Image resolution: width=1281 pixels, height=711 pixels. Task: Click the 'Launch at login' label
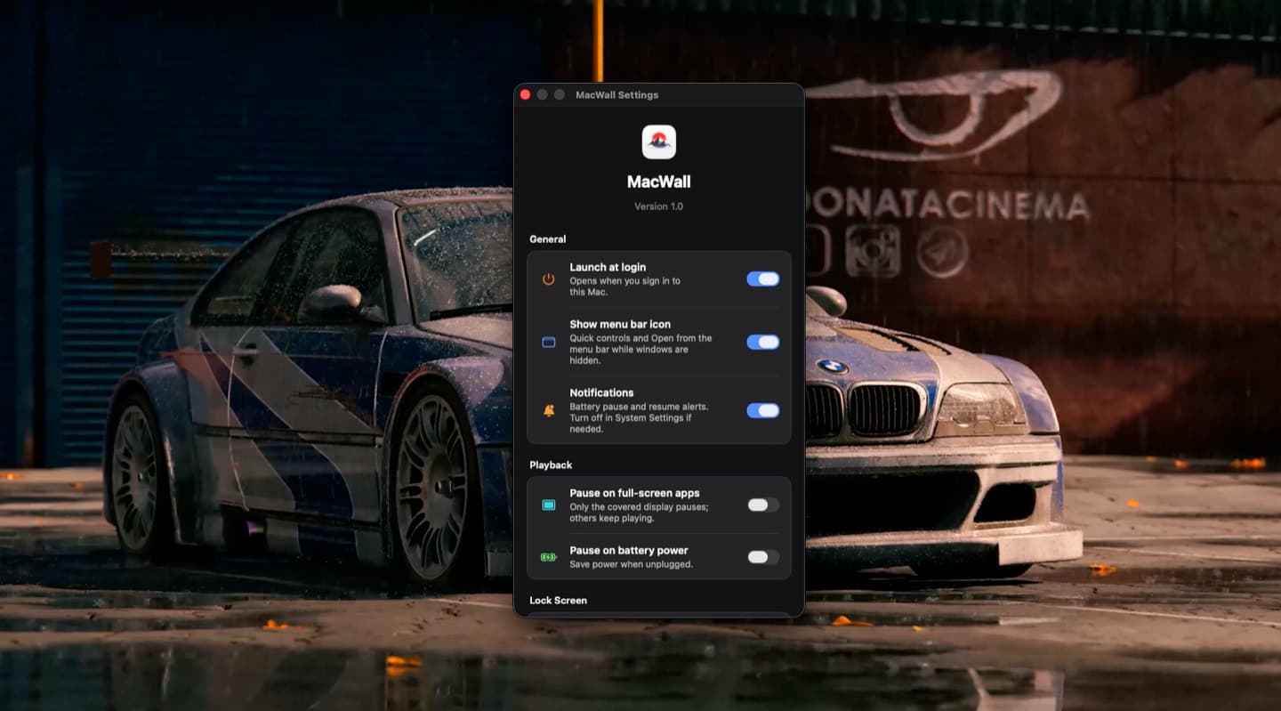[x=608, y=267]
